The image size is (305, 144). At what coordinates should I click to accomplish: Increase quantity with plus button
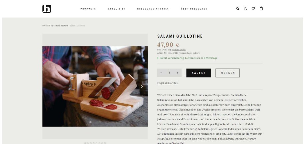177,73
